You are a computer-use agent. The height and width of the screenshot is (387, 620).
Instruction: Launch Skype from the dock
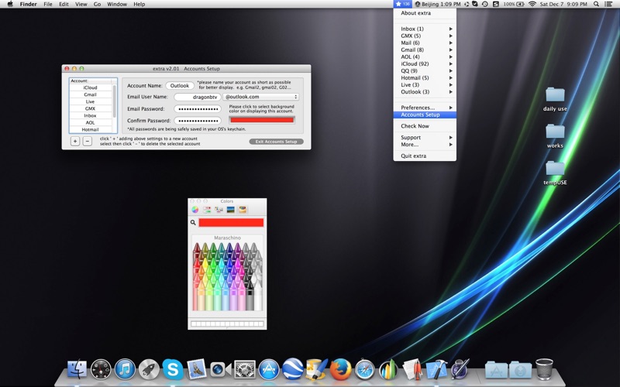pyautogui.click(x=173, y=370)
